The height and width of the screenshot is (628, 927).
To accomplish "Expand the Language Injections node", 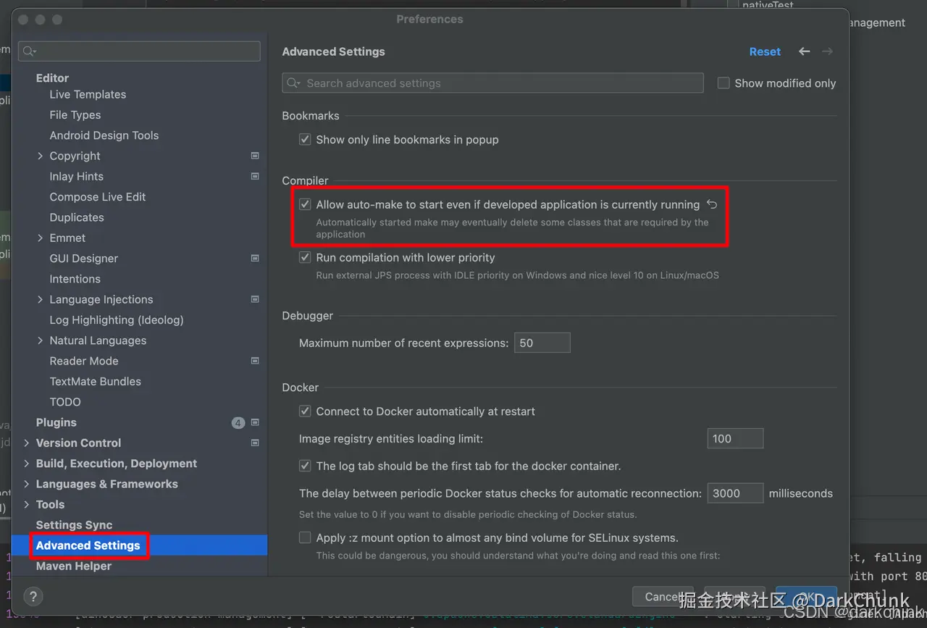I will pyautogui.click(x=41, y=299).
